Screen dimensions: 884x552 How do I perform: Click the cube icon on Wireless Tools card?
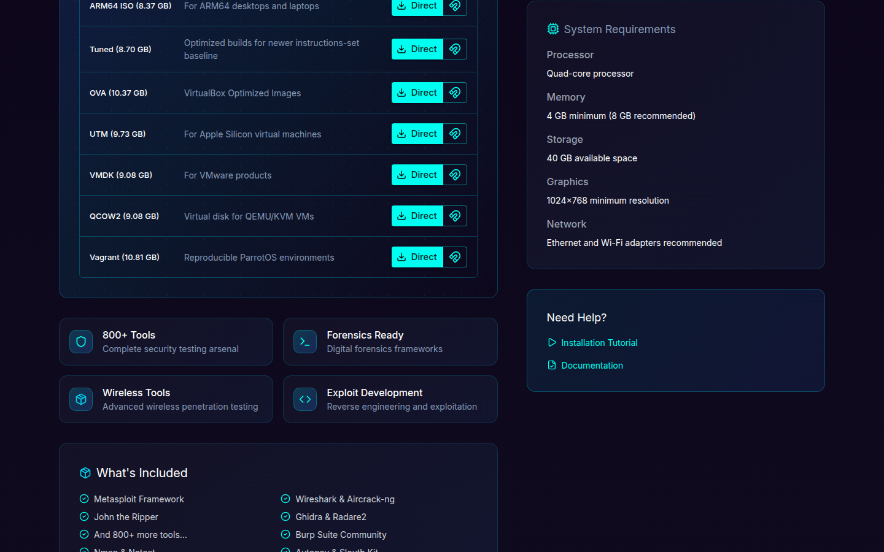point(81,399)
